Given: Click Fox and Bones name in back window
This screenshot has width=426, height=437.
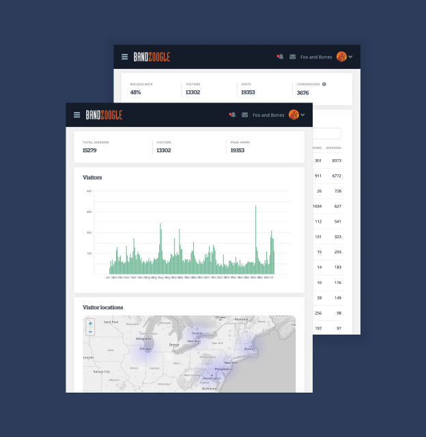Looking at the screenshot, I should click(316, 57).
